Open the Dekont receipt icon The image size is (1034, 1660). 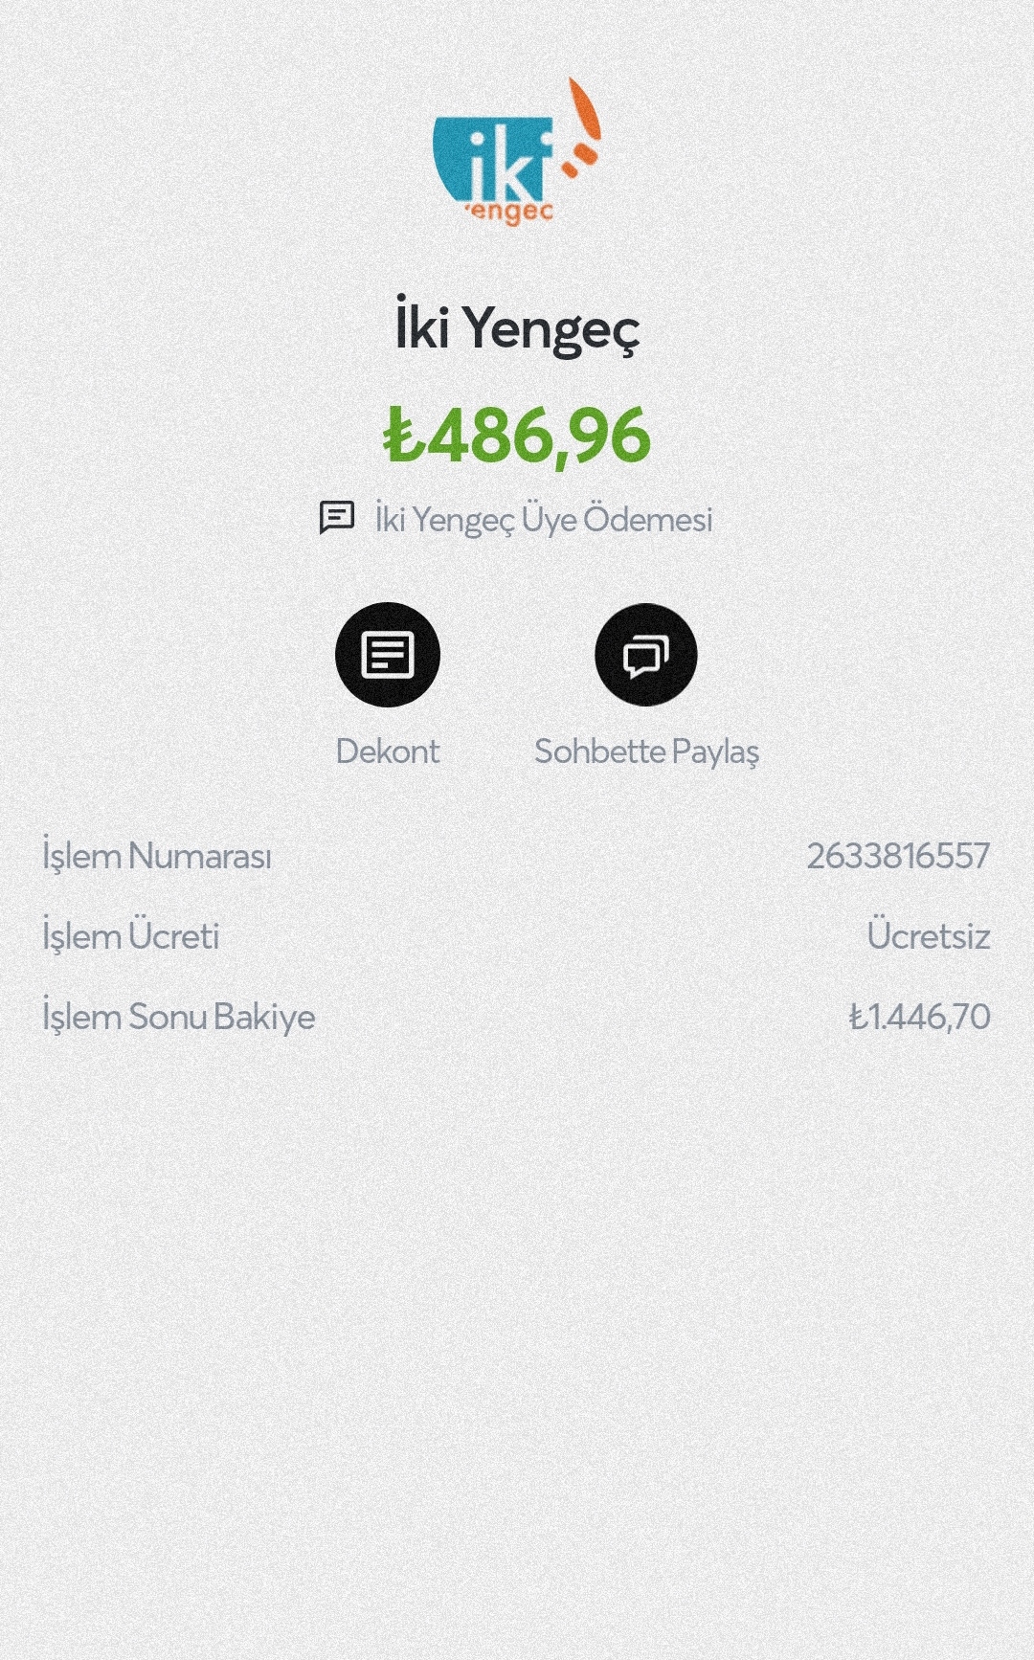click(x=388, y=655)
